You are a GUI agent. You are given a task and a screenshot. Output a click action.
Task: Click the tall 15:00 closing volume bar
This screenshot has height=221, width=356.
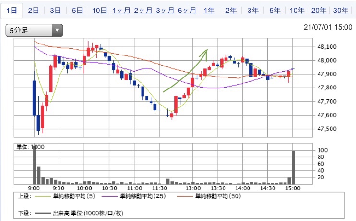click(x=293, y=167)
